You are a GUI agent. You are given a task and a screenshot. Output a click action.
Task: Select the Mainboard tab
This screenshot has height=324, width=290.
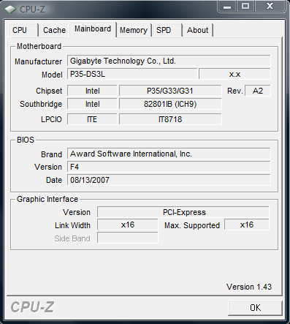coord(93,29)
